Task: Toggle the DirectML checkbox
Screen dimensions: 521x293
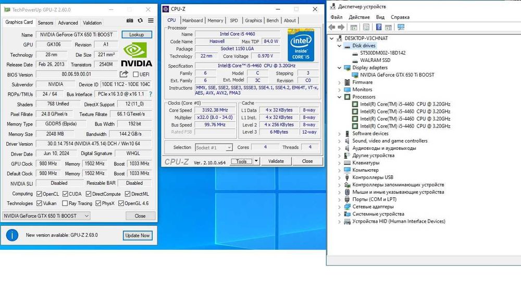Action: click(128, 194)
